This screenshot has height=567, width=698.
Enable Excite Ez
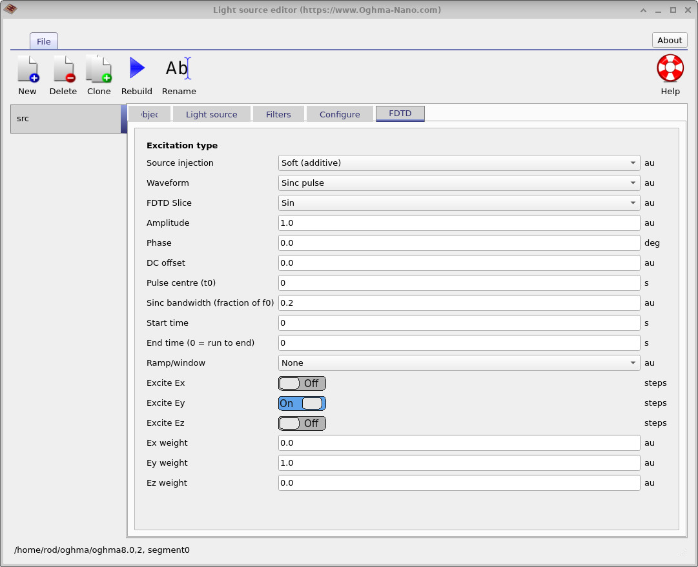[302, 423]
